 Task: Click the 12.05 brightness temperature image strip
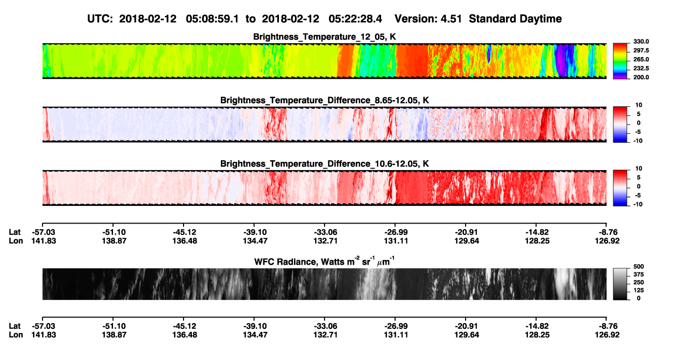324,61
